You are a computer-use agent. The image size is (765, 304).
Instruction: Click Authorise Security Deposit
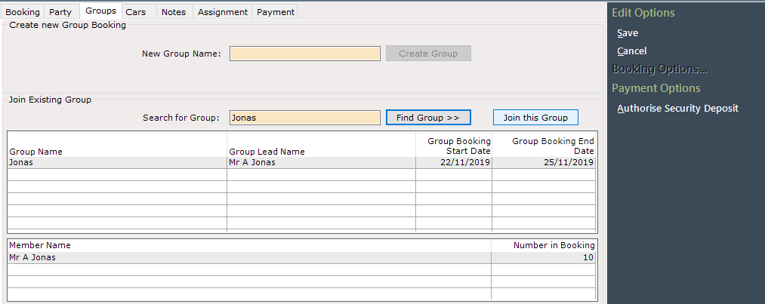pyautogui.click(x=677, y=109)
